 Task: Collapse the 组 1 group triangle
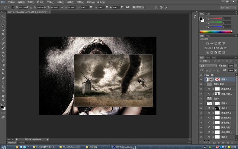tap(205, 74)
